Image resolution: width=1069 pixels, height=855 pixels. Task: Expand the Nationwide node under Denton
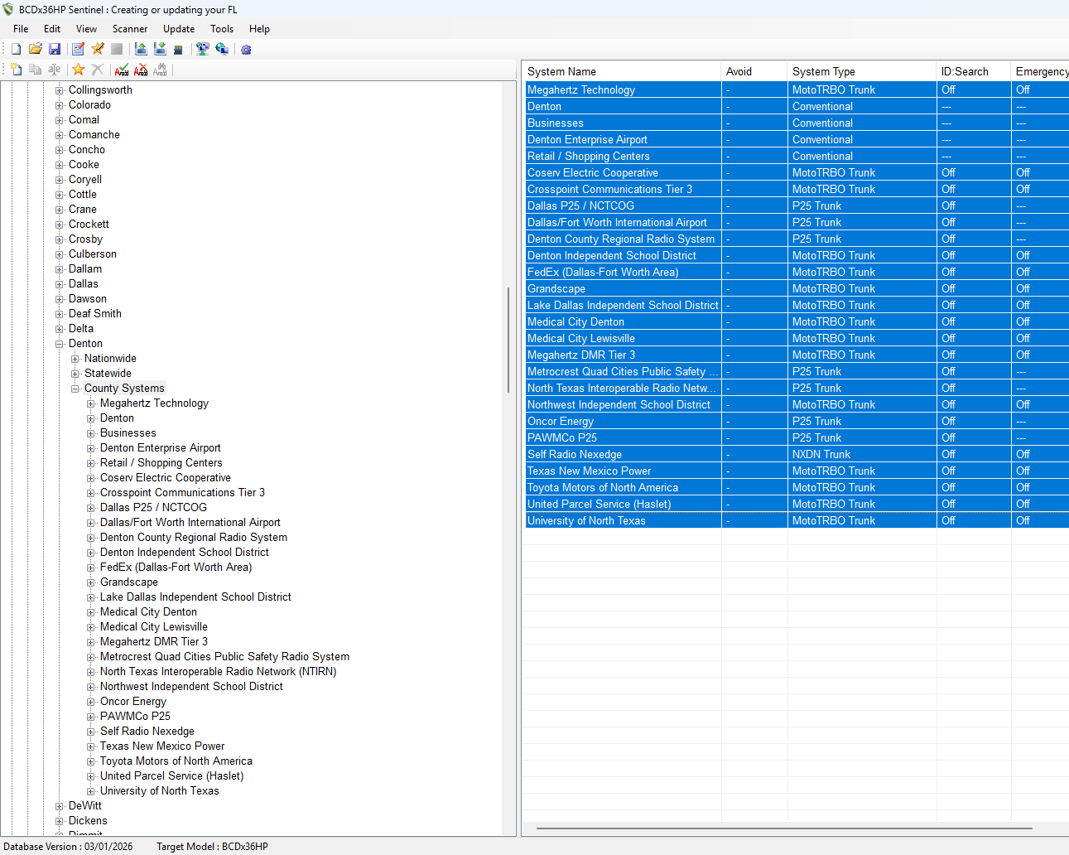point(75,359)
